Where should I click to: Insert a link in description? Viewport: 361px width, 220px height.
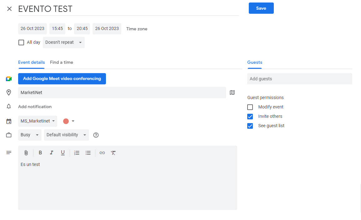[102, 153]
